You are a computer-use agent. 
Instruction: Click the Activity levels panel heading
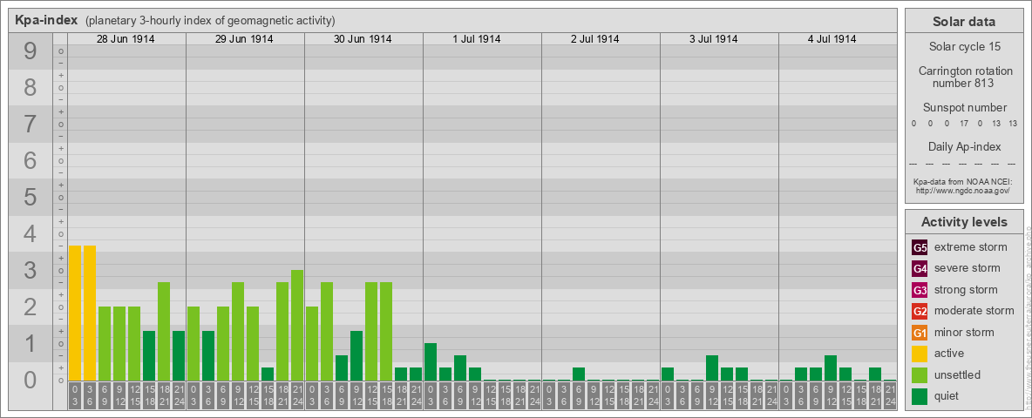click(x=964, y=222)
